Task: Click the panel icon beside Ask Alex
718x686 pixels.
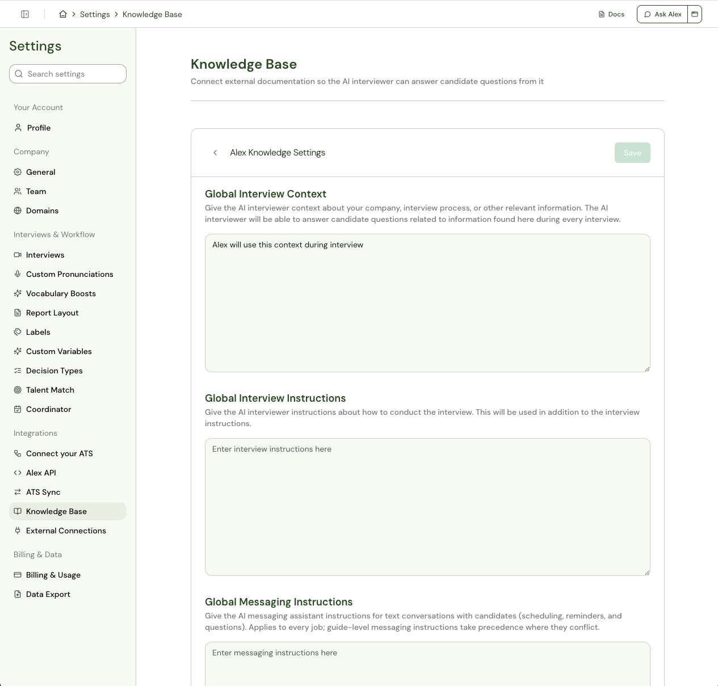Action: 695,14
